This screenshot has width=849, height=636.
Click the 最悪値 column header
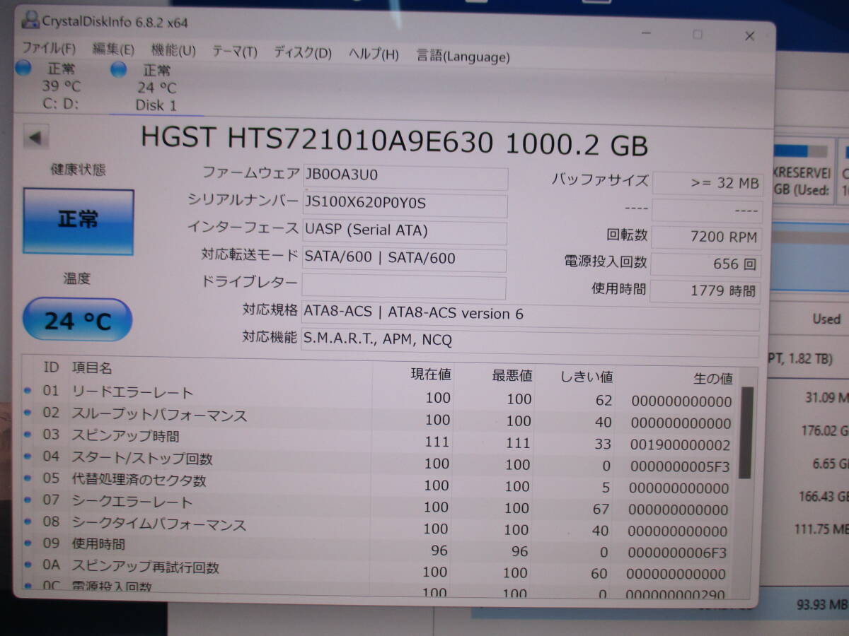(x=512, y=376)
